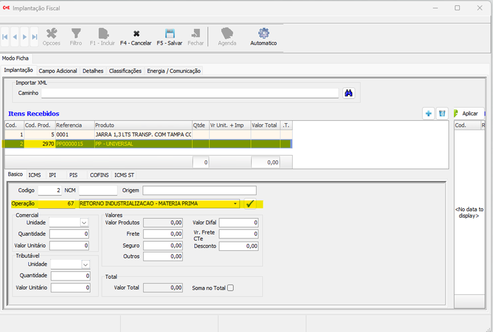493x332 pixels.
Task: Add item with the blue plus icon
Action: 428,114
